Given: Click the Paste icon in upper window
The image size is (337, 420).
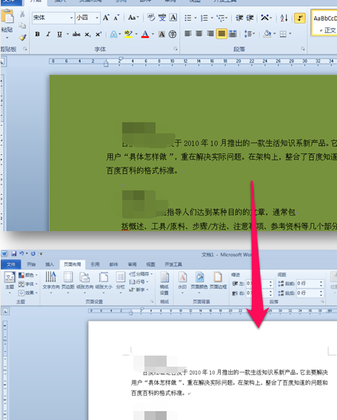Looking at the screenshot, I should [x=7, y=17].
